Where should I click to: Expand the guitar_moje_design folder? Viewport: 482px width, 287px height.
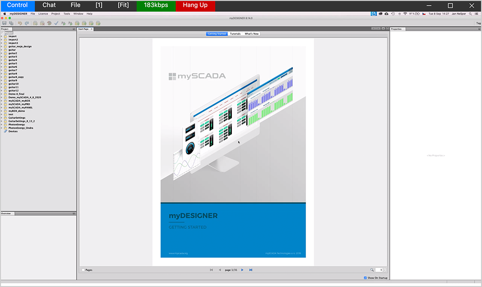(1, 47)
